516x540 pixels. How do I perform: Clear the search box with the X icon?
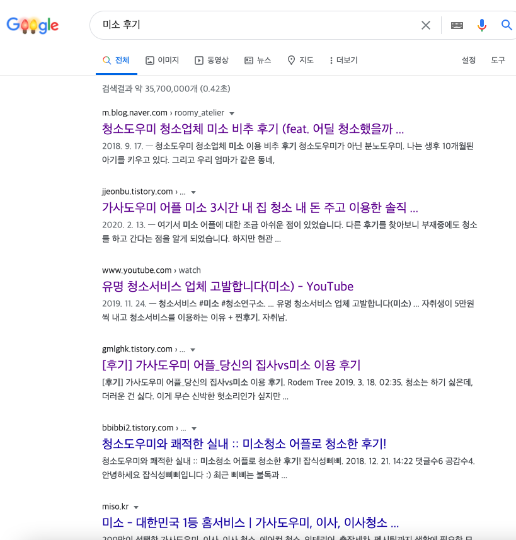[426, 25]
